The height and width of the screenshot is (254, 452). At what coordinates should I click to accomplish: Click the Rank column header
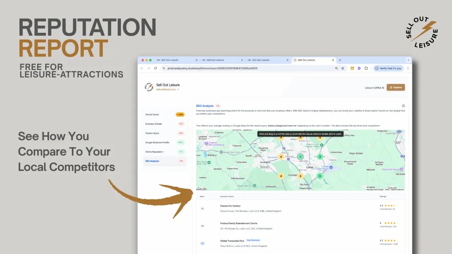pyautogui.click(x=202, y=196)
